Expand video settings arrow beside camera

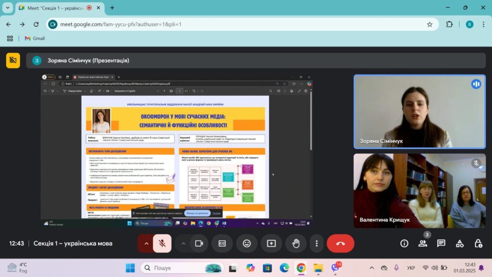point(183,243)
